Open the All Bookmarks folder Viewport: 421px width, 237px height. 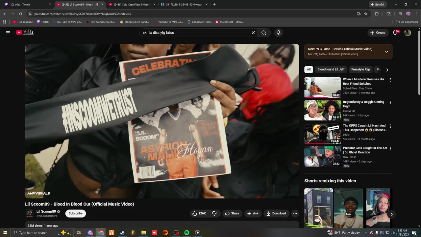click(x=407, y=22)
